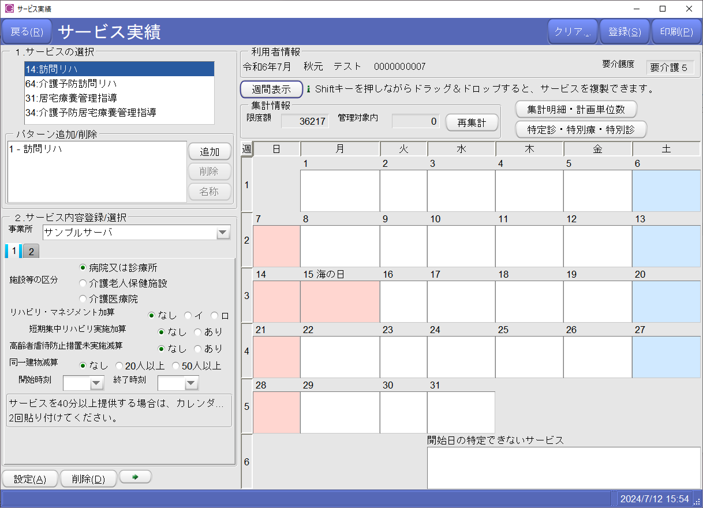The image size is (703, 508).
Task: Select 介護老人保健施設 radio button
Action: 83,283
